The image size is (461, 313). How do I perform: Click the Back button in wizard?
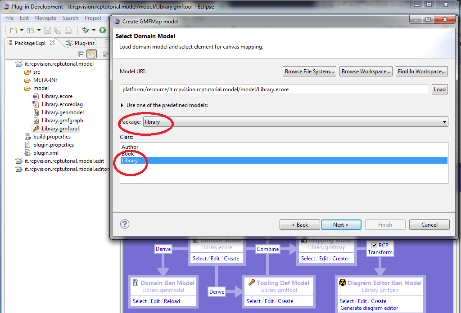click(299, 224)
